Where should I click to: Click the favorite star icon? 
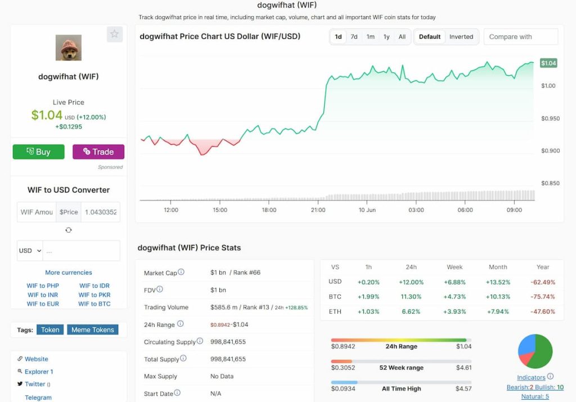115,34
